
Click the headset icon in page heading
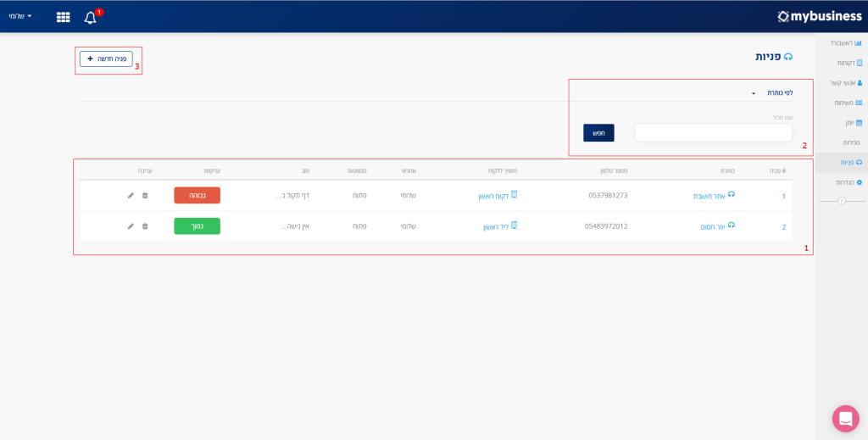point(789,57)
